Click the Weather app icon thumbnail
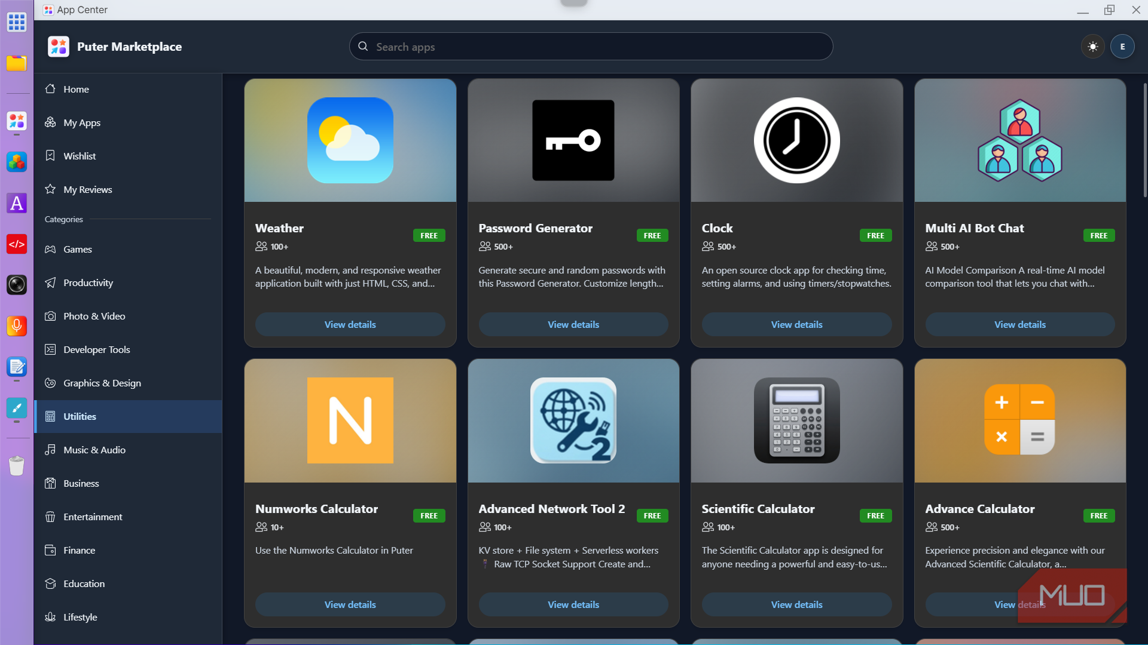This screenshot has width=1148, height=645. coord(350,140)
